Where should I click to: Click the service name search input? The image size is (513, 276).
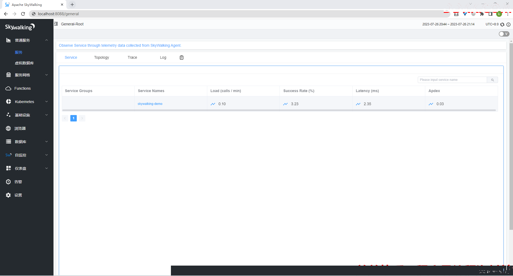452,80
